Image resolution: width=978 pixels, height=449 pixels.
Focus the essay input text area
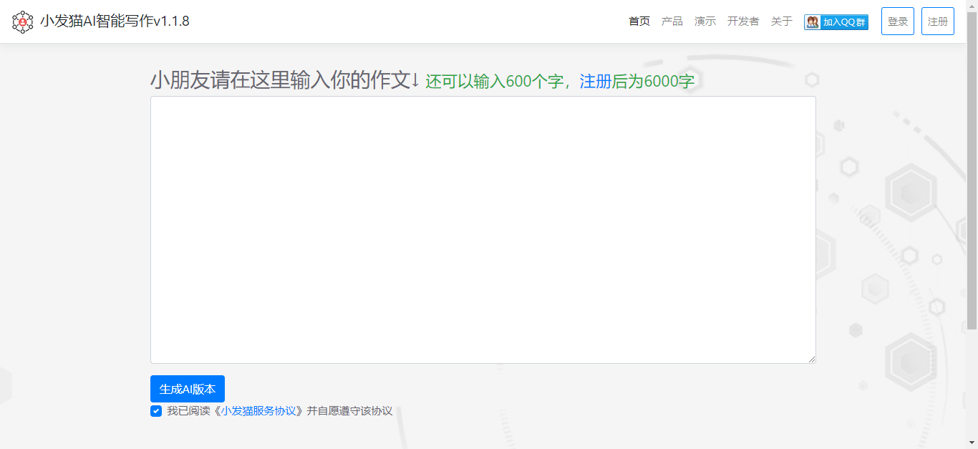coord(483,230)
